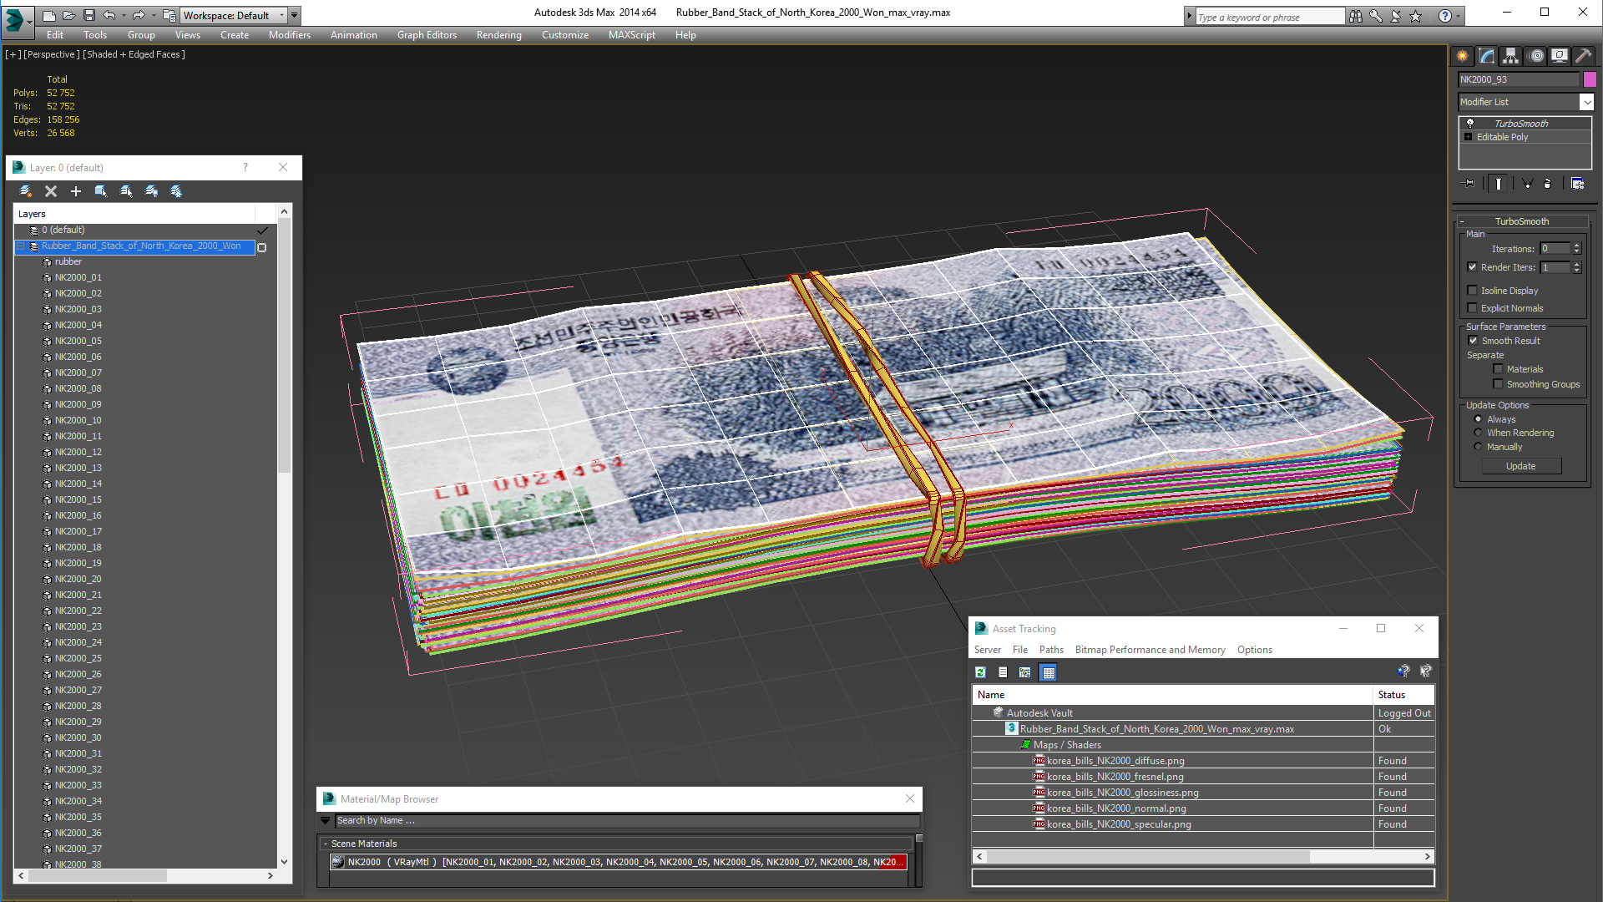The height and width of the screenshot is (902, 1603).
Task: Open the Utilities hammer panel tab
Action: point(1583,56)
